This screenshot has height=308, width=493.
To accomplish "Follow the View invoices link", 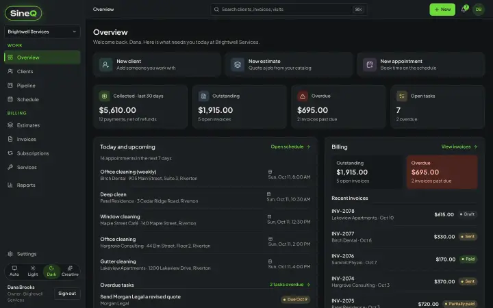I will [x=459, y=146].
